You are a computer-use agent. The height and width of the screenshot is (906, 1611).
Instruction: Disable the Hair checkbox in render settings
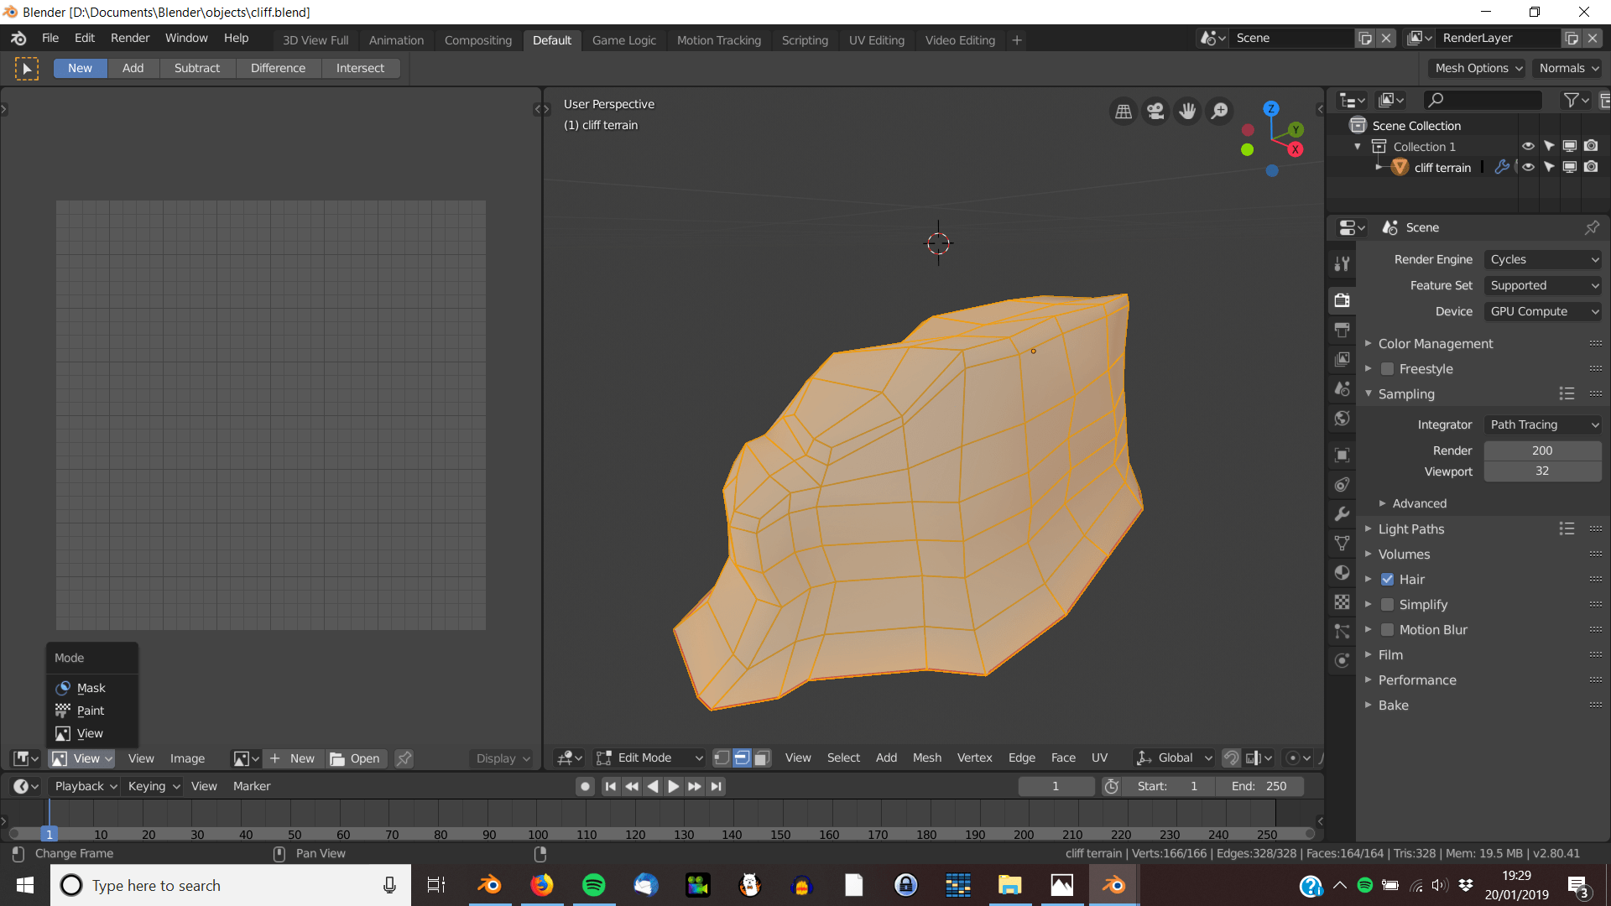[1387, 579]
